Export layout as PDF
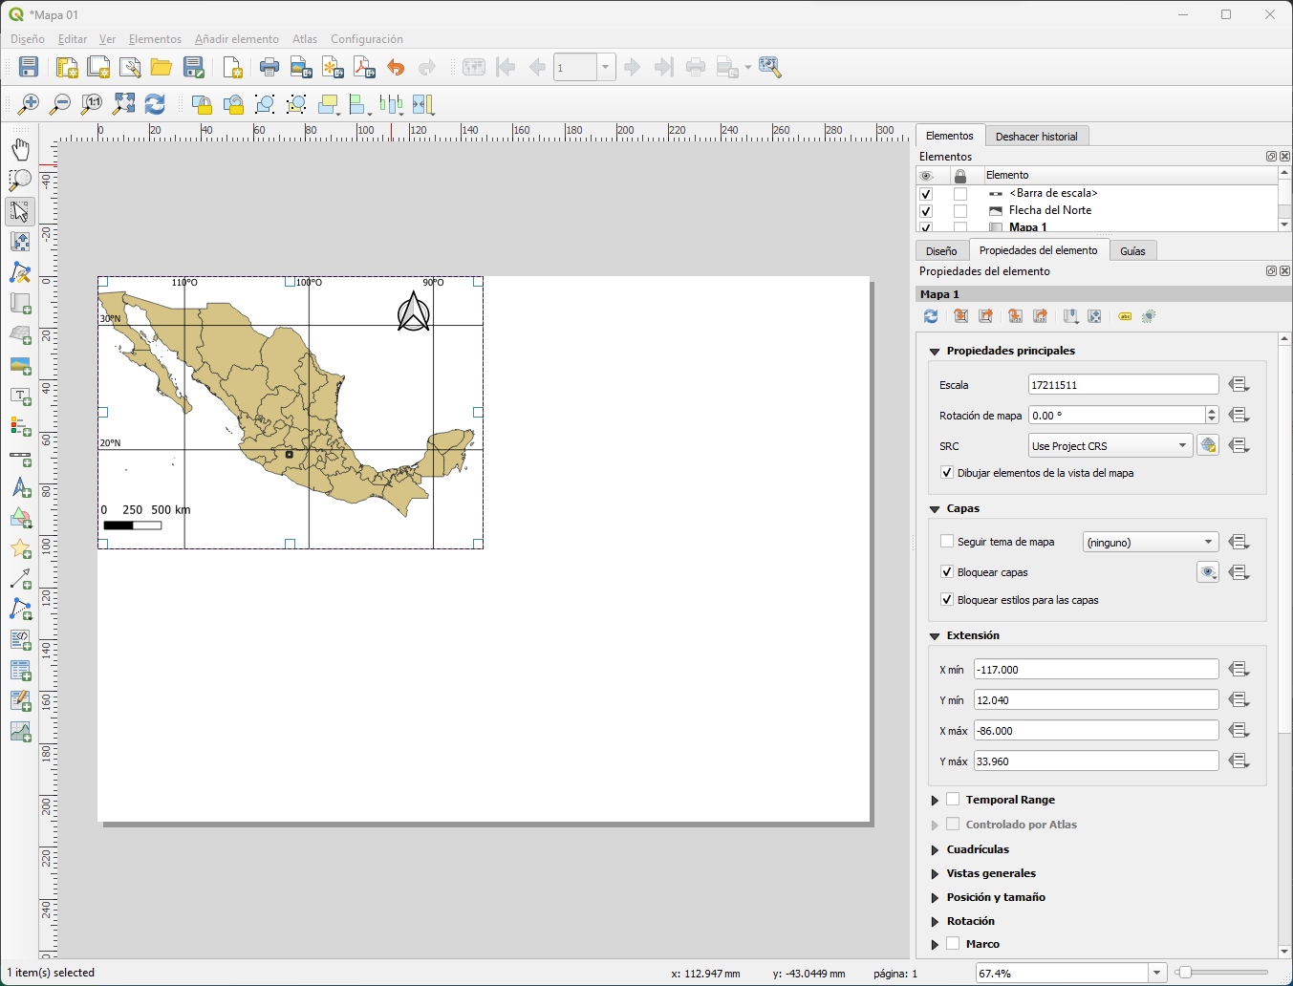This screenshot has width=1293, height=986. 364,67
